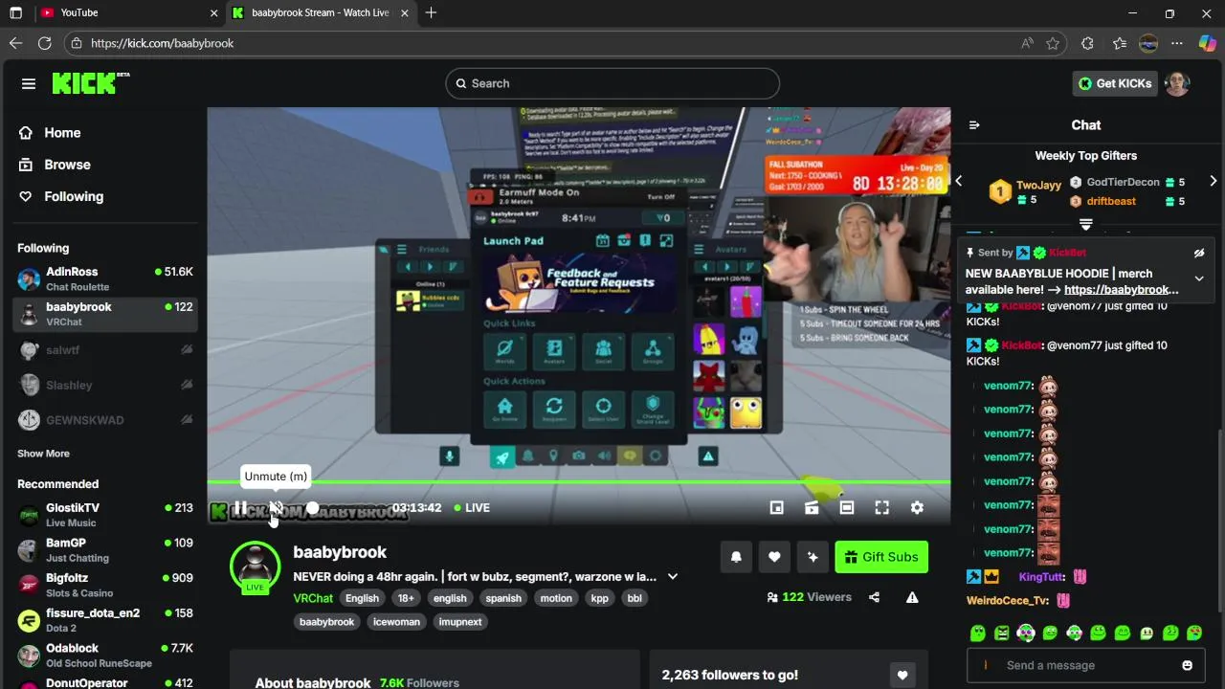Viewport: 1225px width, 689px height.
Task: Jump to live using the LIVE indicator
Action: tap(472, 508)
